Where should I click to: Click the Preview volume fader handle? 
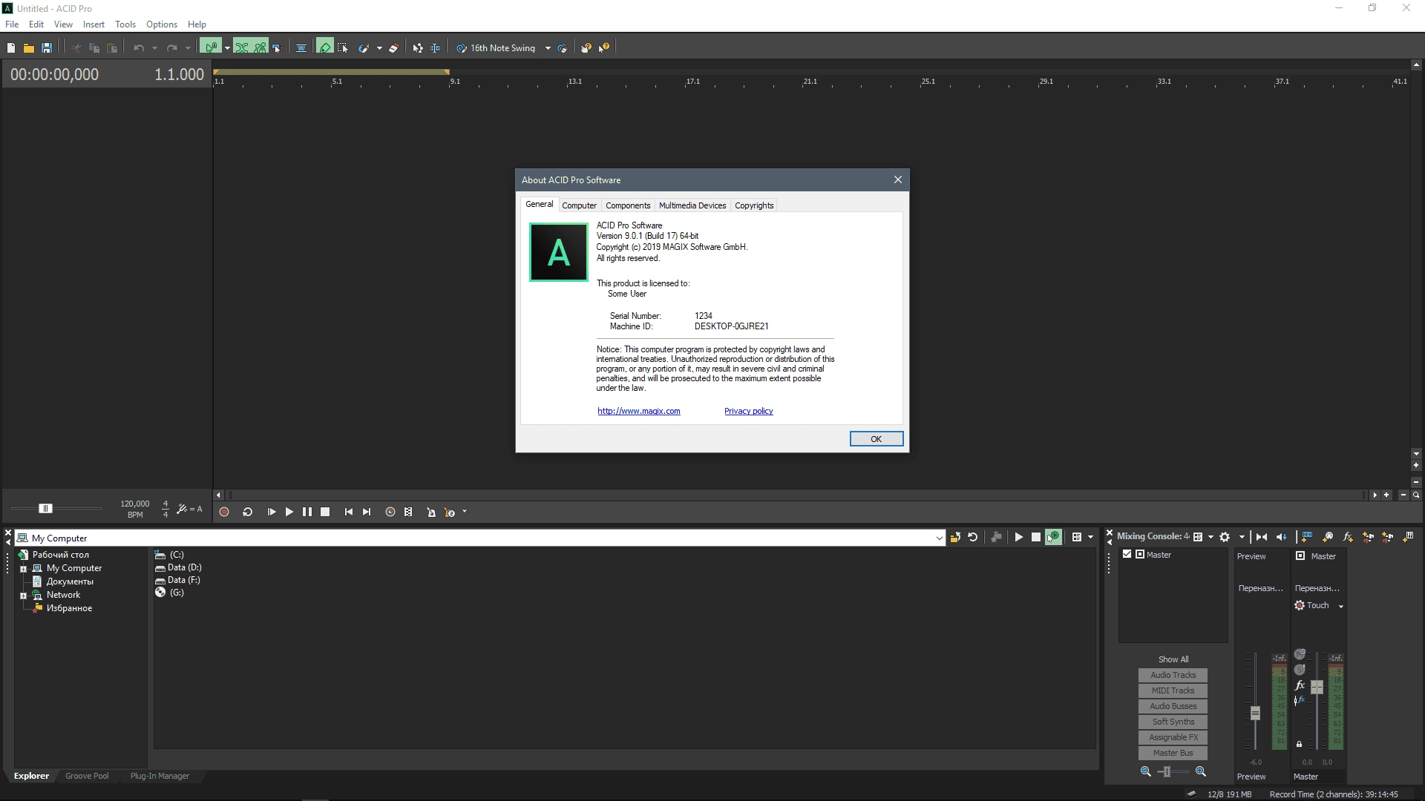(x=1255, y=713)
